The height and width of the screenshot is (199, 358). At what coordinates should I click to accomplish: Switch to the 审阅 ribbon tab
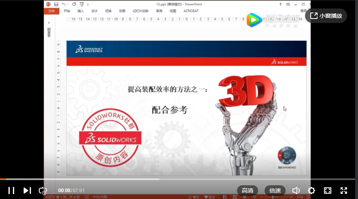pyautogui.click(x=159, y=11)
